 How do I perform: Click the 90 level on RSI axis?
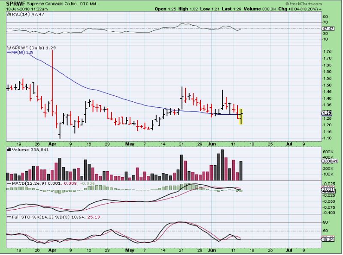(325, 17)
